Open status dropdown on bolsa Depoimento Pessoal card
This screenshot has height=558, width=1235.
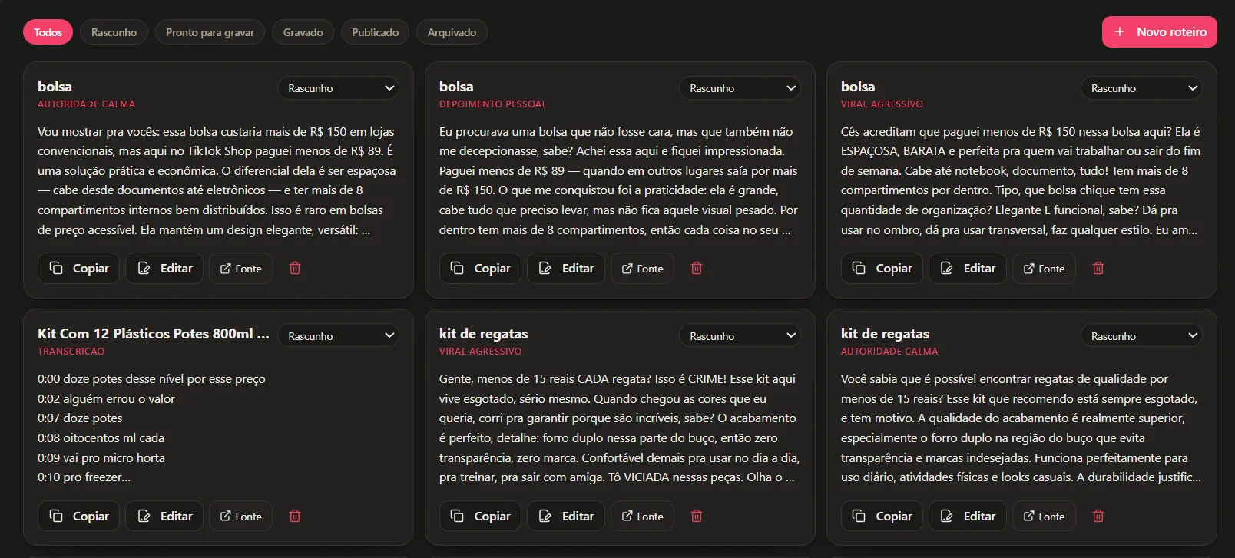point(740,88)
